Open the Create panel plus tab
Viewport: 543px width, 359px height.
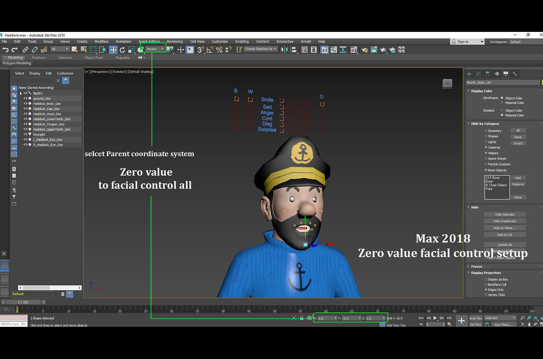point(469,74)
